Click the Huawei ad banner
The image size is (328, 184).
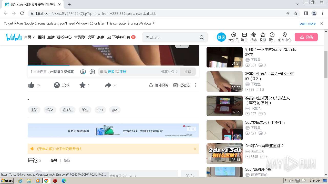point(113,130)
